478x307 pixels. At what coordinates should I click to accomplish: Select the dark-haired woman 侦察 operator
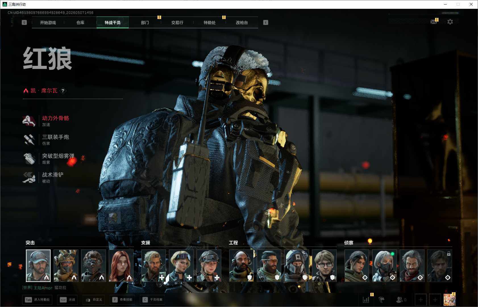(x=357, y=266)
